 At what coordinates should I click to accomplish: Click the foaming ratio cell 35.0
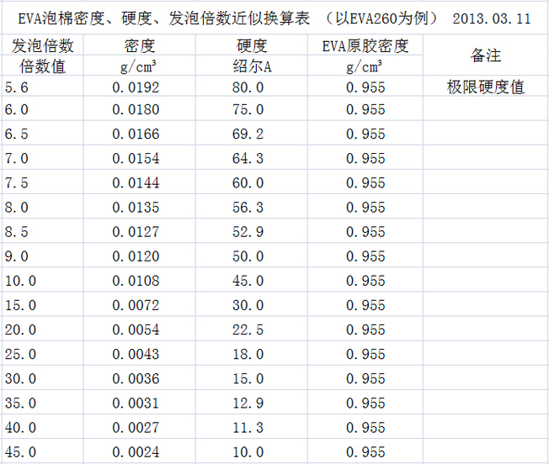pos(42,403)
